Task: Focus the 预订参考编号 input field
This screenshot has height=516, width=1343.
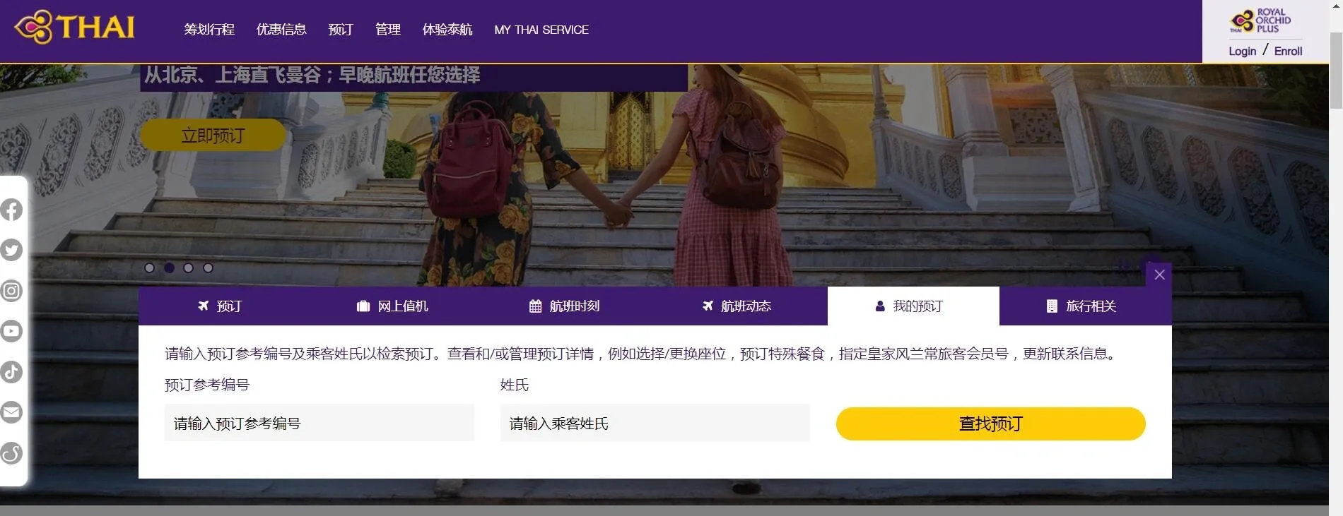Action: coord(319,424)
